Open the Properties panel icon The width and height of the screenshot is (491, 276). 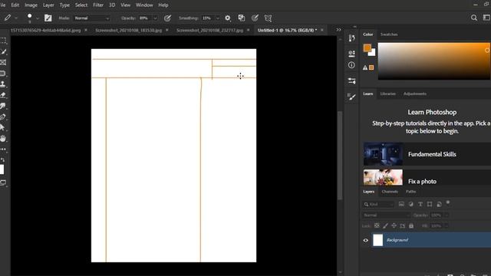tap(351, 54)
